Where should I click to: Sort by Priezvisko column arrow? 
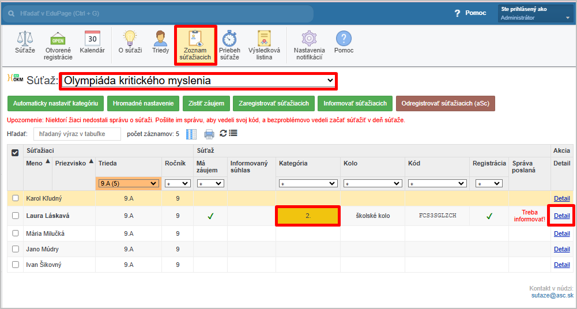tap(90, 161)
